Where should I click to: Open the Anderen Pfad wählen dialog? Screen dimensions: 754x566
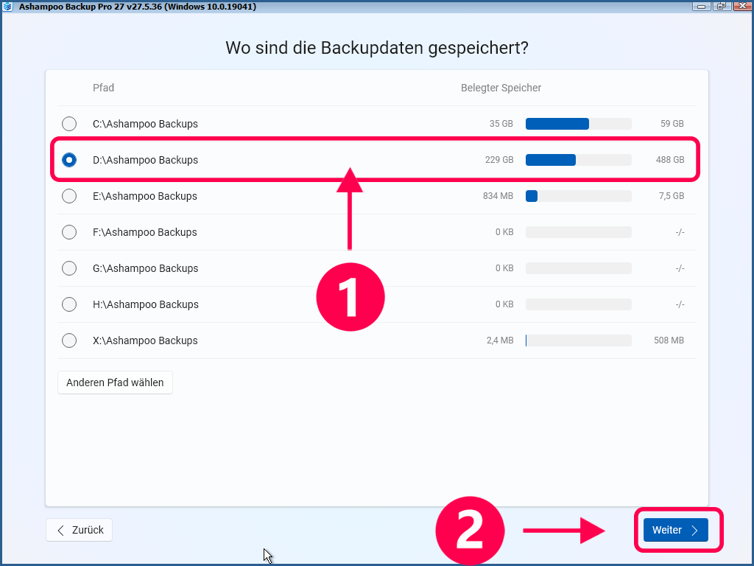(115, 382)
